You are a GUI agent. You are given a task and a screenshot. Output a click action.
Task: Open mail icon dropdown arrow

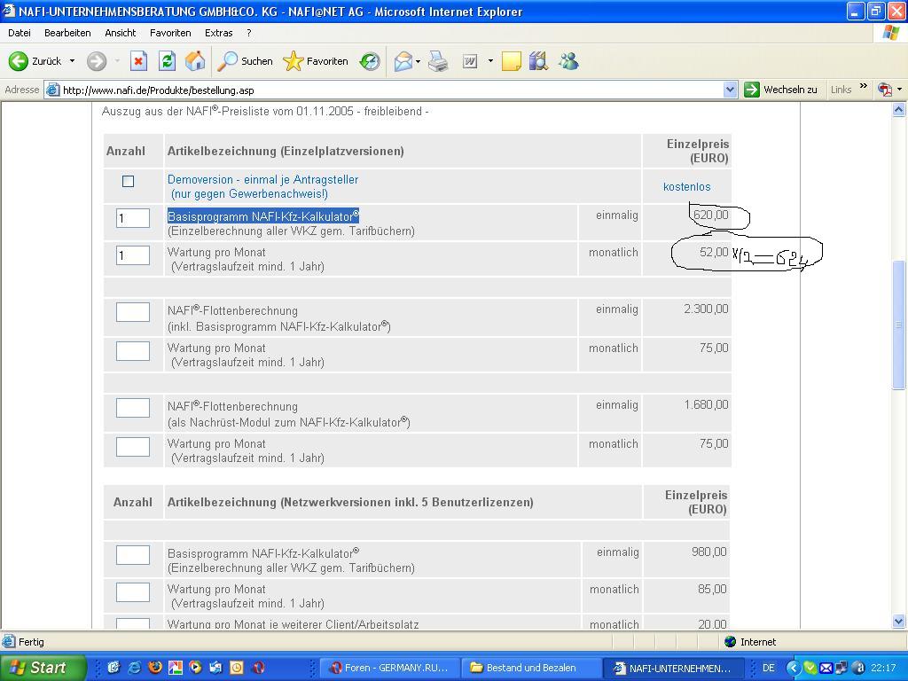[419, 61]
